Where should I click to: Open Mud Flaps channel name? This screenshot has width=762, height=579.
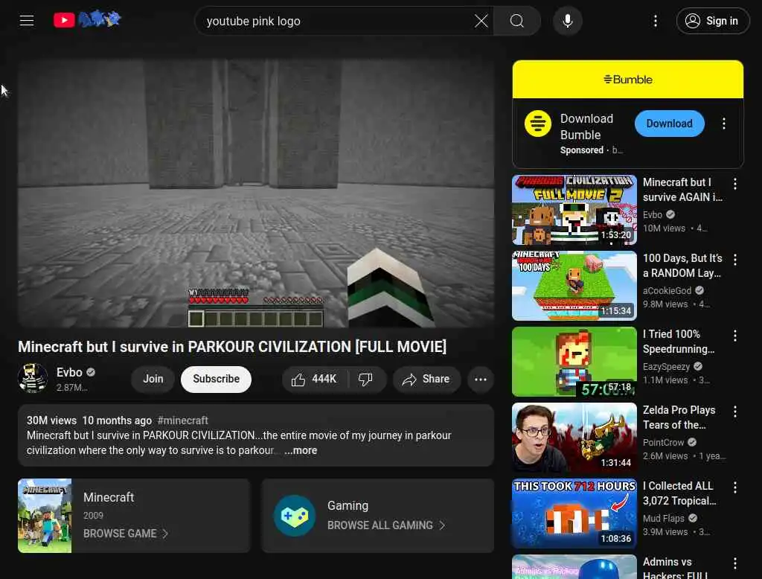[663, 518]
